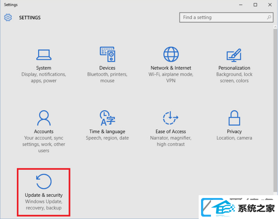
Task: Open the Personalization monitor and brush icon
Action: [x=234, y=55]
